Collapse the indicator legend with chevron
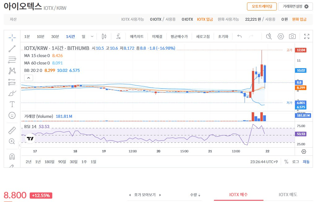This screenshot has height=202, width=316. (x=28, y=78)
